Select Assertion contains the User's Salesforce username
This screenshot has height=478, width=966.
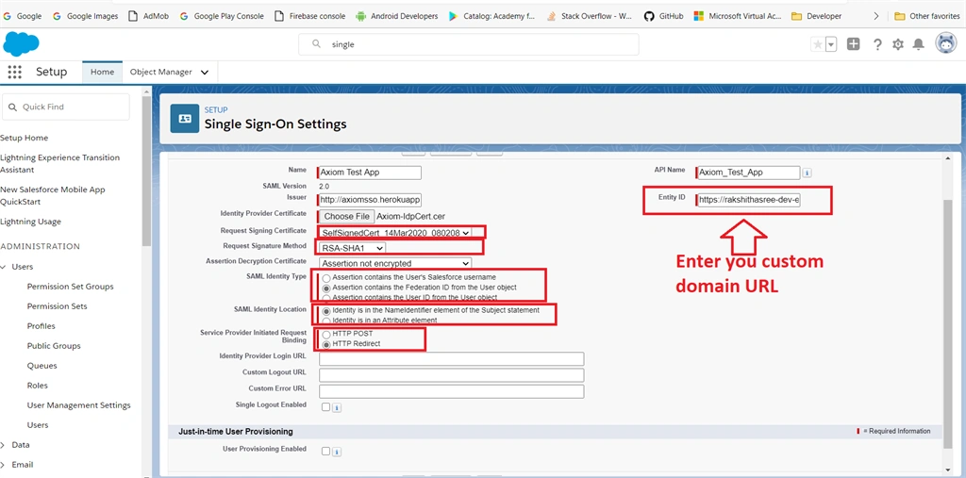[x=326, y=278]
